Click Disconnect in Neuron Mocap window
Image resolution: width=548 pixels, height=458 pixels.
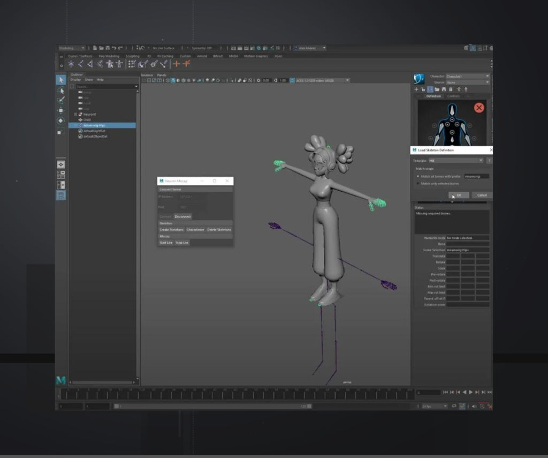[x=182, y=216]
